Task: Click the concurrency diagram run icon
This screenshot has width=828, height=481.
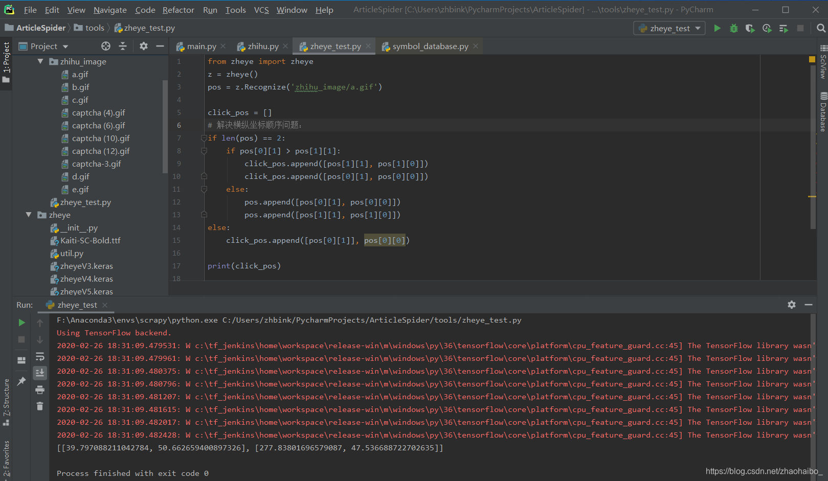Action: pos(784,28)
